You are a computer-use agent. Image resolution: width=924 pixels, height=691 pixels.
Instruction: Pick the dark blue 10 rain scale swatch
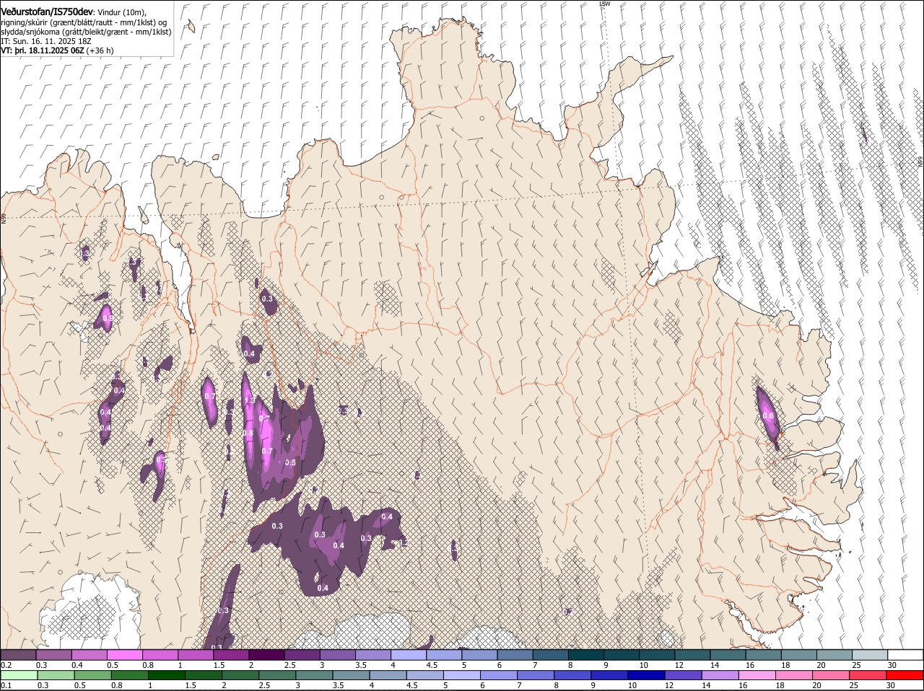click(647, 675)
